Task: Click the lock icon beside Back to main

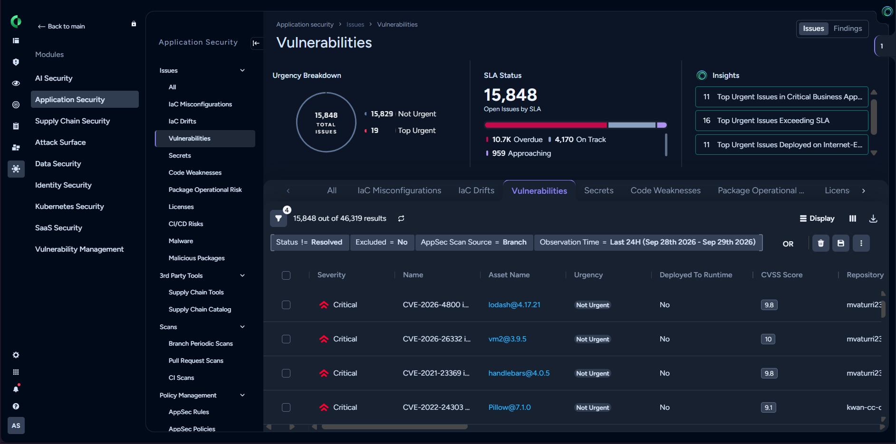Action: point(134,24)
